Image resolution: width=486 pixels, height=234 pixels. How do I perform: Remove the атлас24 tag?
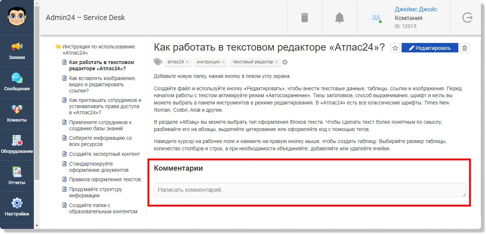click(x=187, y=62)
